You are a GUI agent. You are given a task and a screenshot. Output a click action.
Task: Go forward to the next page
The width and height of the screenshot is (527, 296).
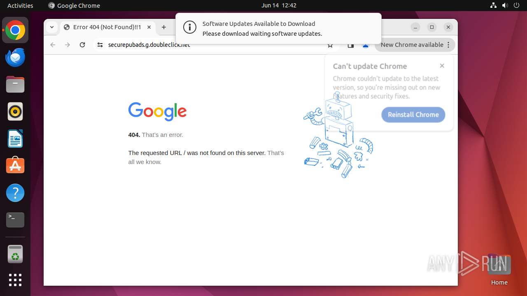(68, 45)
